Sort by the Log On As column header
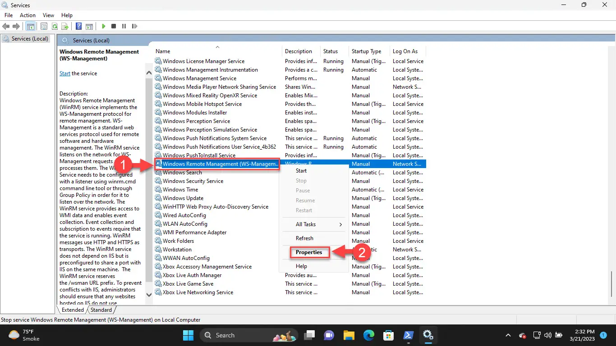 point(408,51)
